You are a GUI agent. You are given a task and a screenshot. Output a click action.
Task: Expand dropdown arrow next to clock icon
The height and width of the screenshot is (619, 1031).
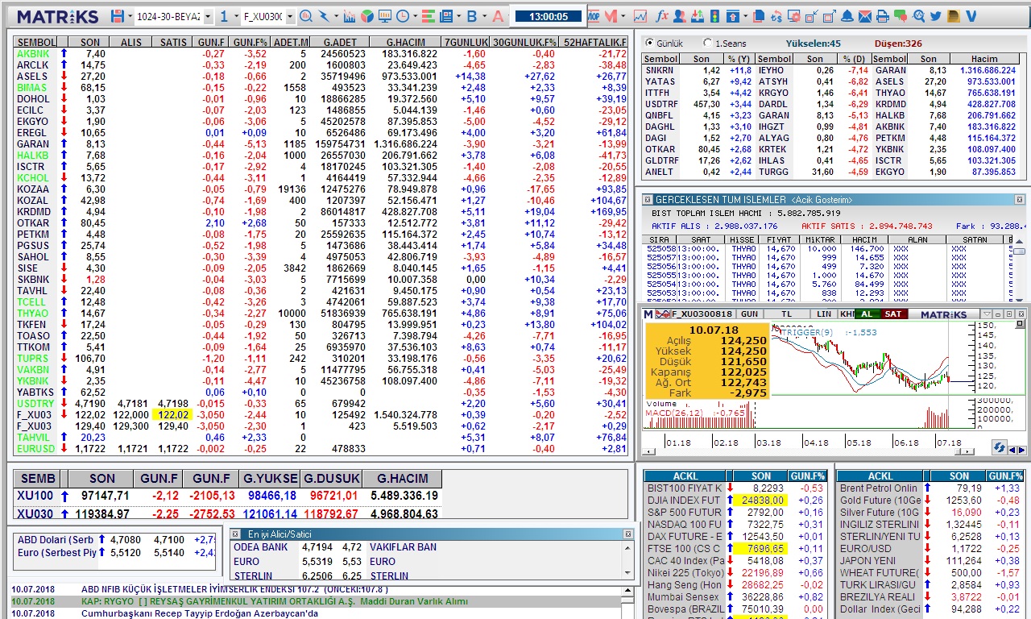pos(415,16)
